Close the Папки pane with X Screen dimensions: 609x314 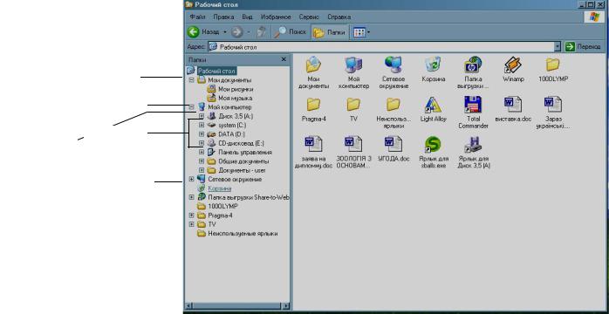point(284,59)
